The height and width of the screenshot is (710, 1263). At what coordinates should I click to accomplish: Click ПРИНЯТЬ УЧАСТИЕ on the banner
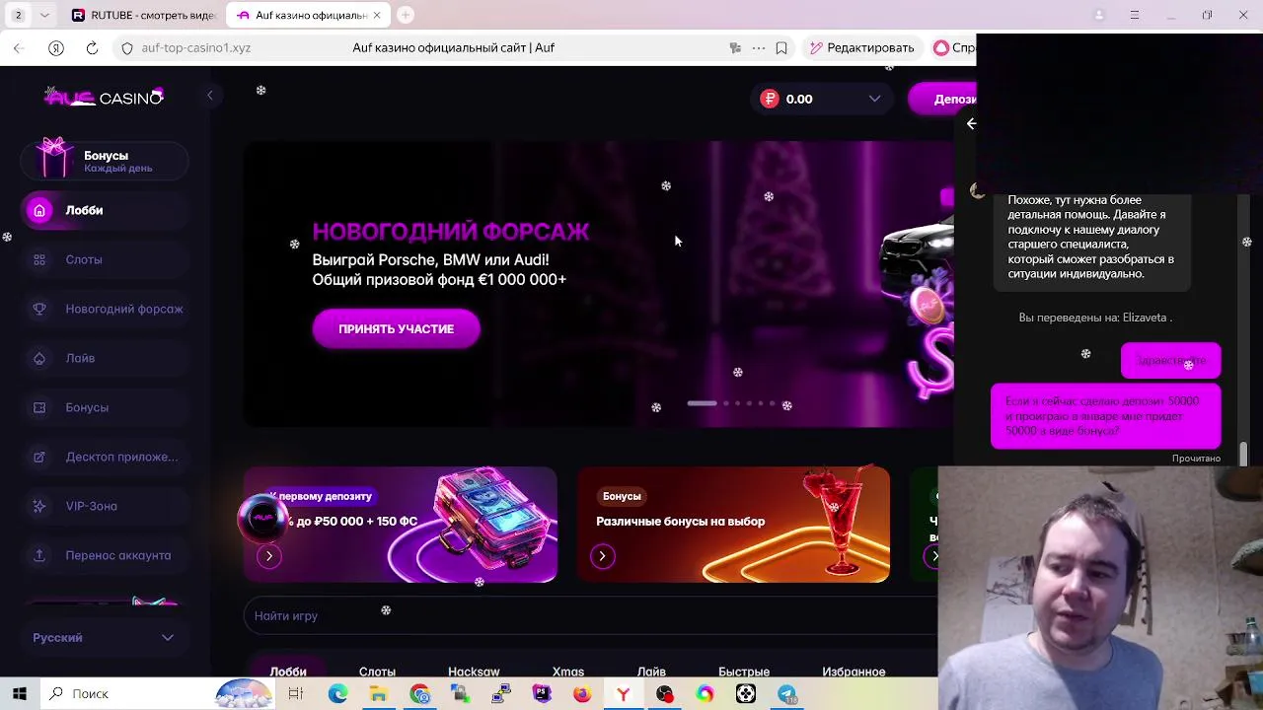(x=397, y=328)
